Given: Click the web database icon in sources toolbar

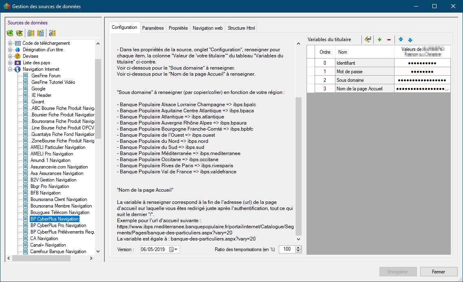Looking at the screenshot, I should [x=52, y=33].
